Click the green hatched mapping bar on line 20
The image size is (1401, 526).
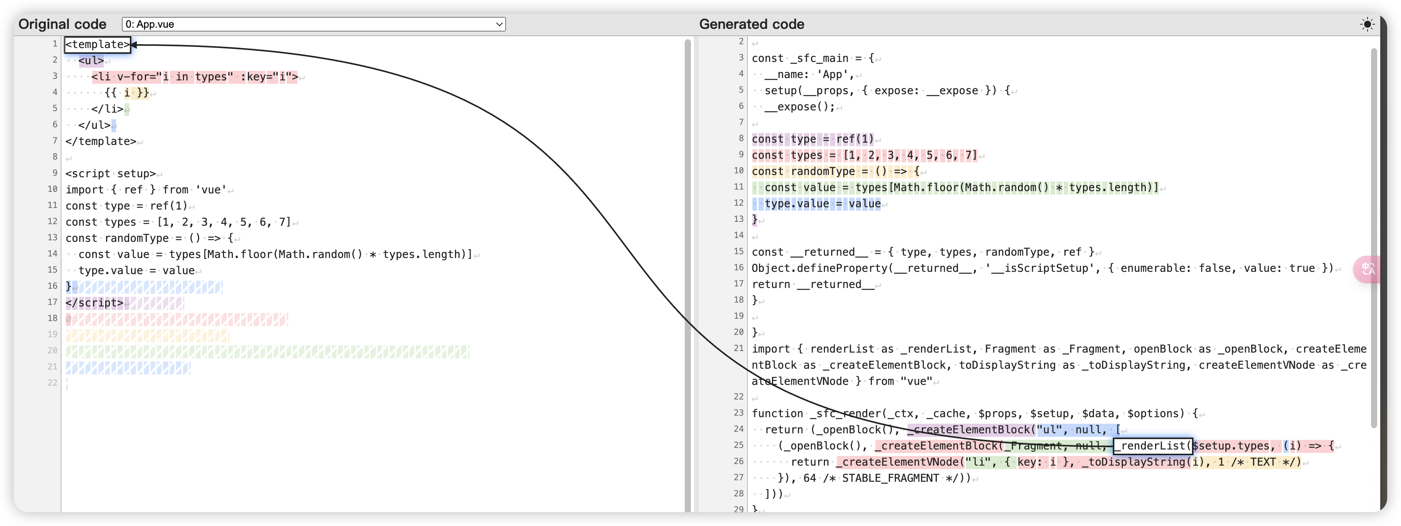click(x=267, y=352)
